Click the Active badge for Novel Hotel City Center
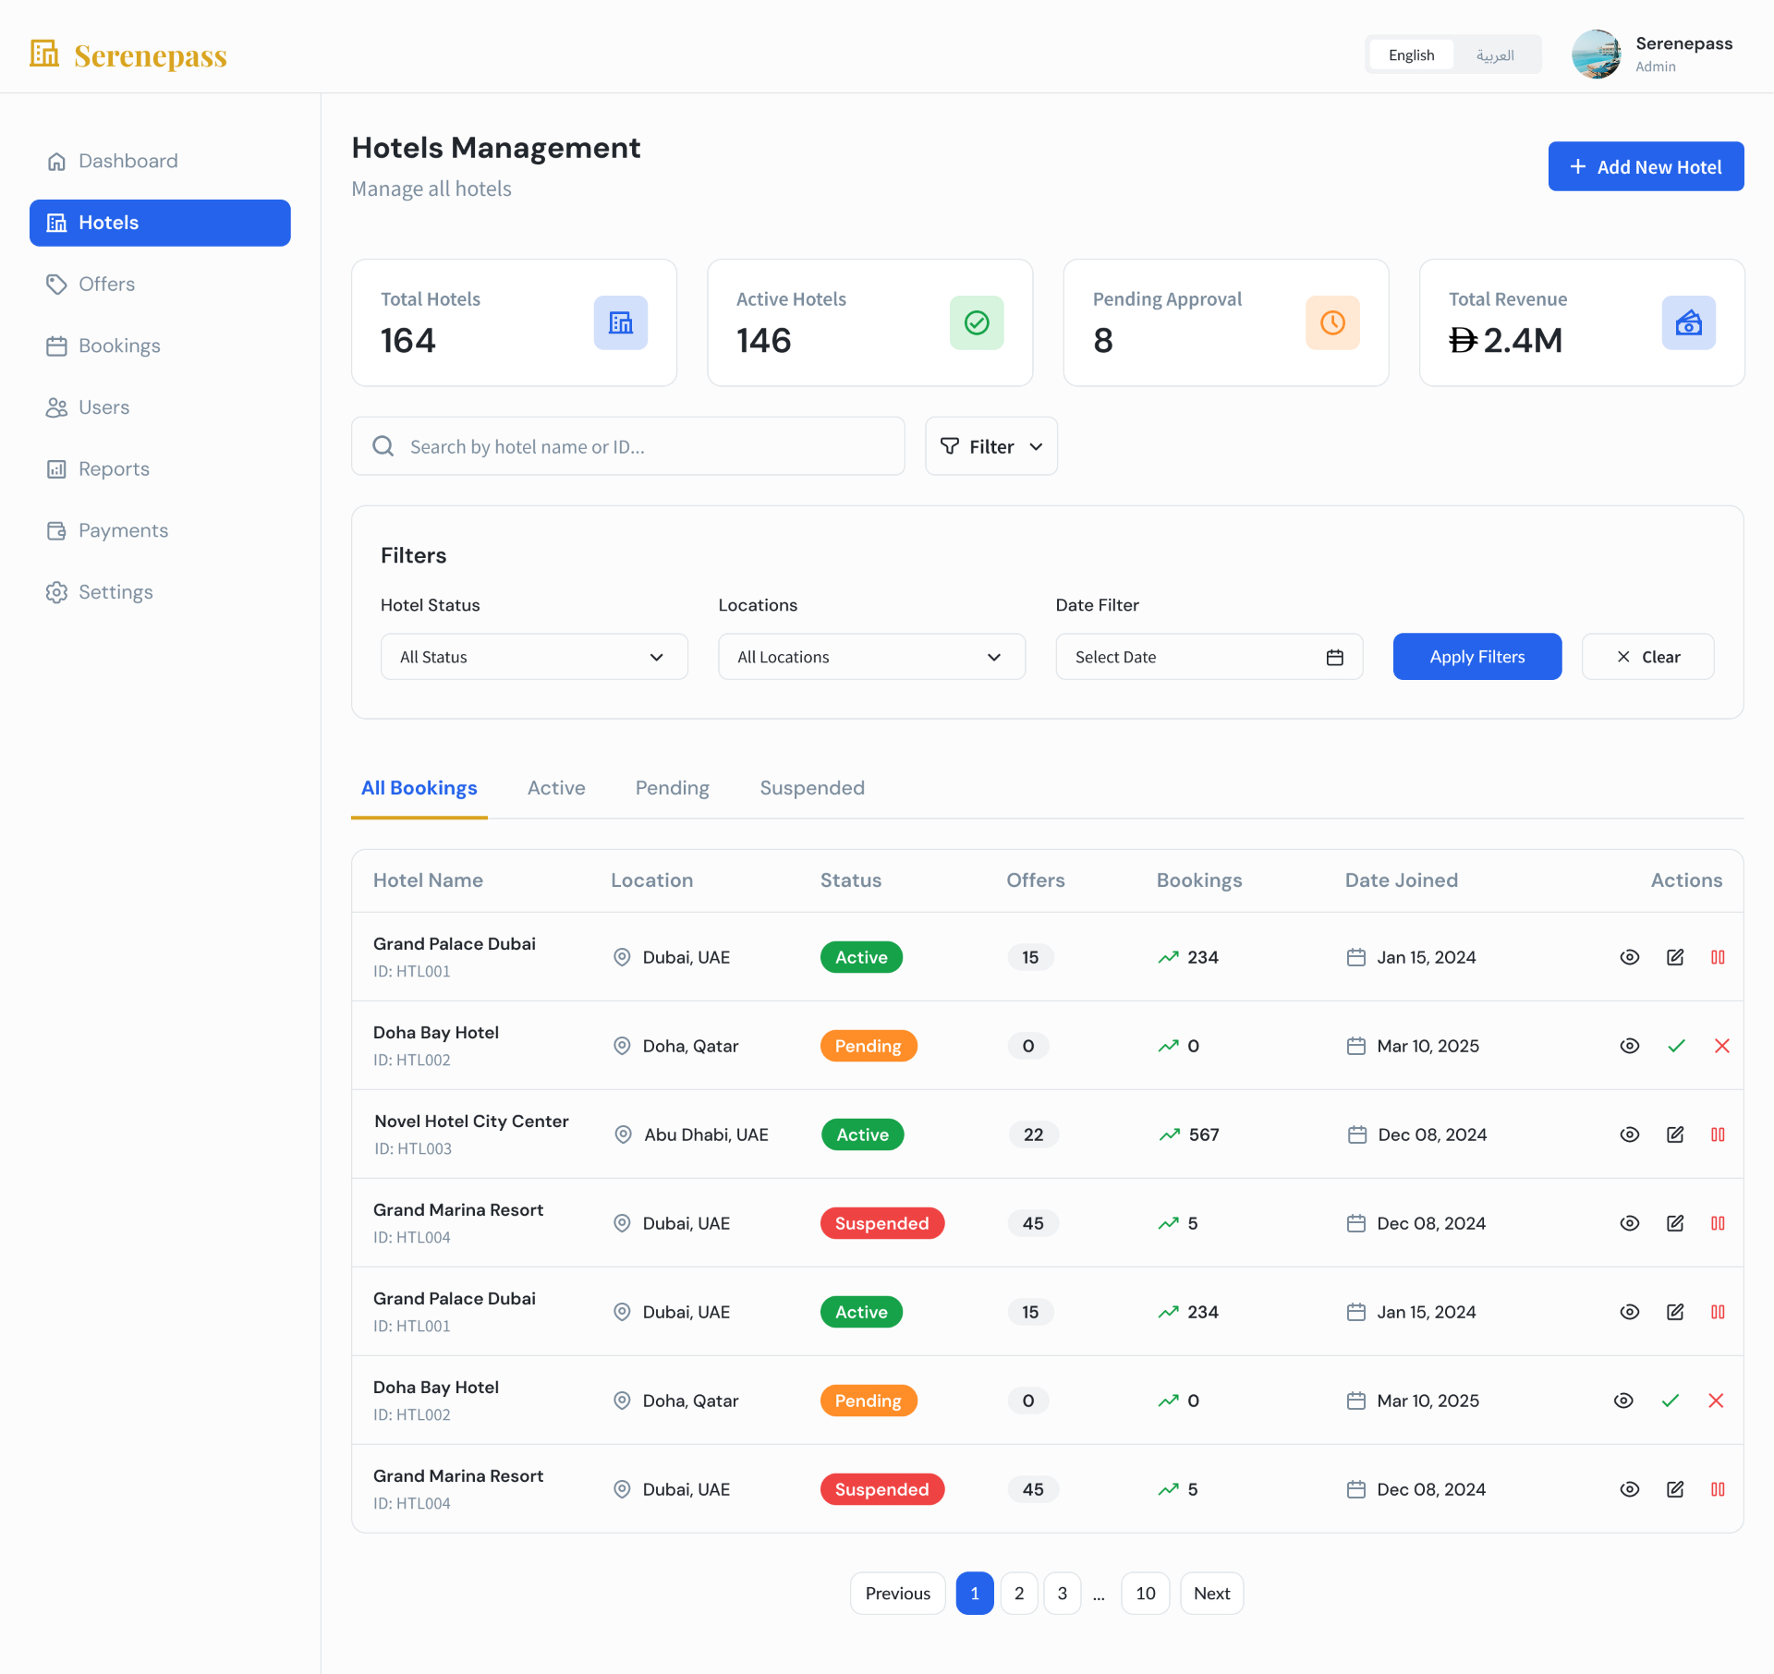1774x1674 pixels. pyautogui.click(x=862, y=1134)
